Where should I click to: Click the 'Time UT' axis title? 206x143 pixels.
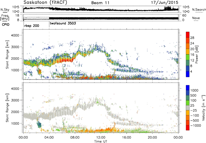(101, 141)
